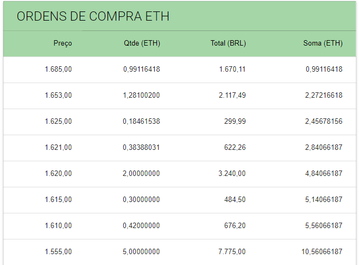Click the quantity 1,28100200 cell
The width and height of the screenshot is (359, 265).
141,96
